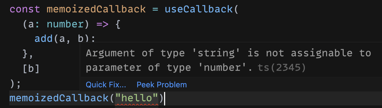Place cursor on add function call
The image size is (382, 108).
[44, 39]
